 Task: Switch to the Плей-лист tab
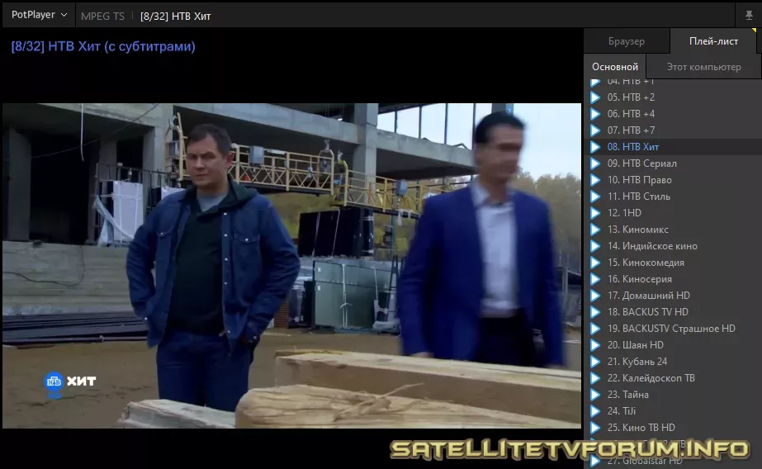pyautogui.click(x=713, y=41)
